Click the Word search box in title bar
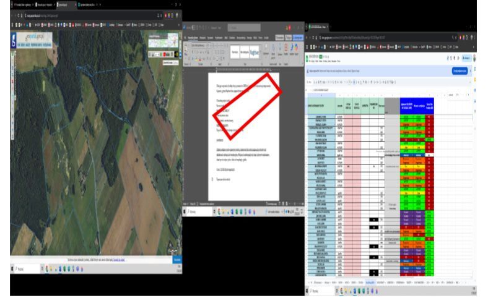 click(x=245, y=27)
